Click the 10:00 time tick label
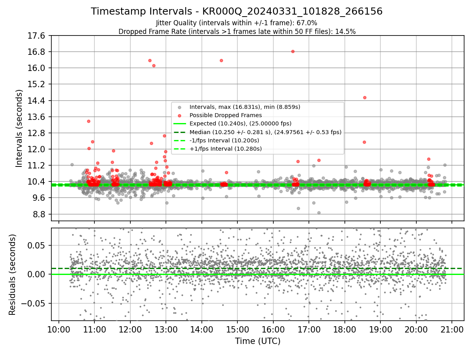Viewport: 474px width, 355px height. coord(59,329)
